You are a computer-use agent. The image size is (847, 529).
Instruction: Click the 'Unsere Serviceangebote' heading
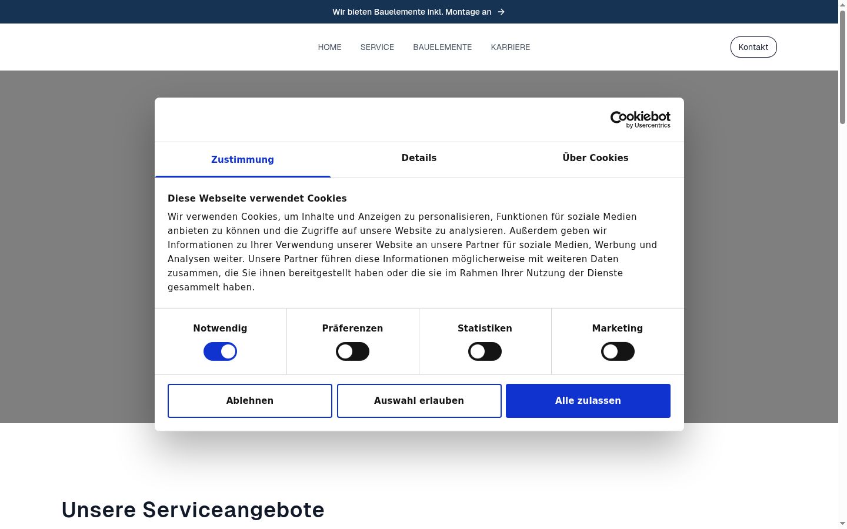[193, 510]
